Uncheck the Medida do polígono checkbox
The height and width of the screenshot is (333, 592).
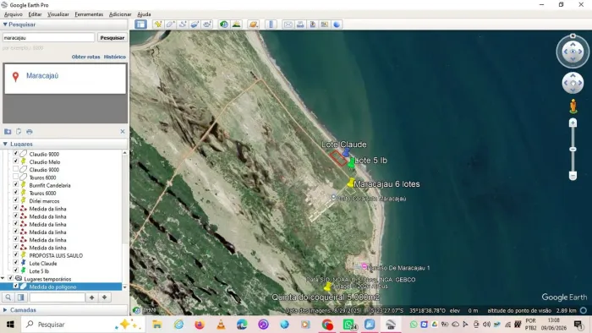[15, 287]
